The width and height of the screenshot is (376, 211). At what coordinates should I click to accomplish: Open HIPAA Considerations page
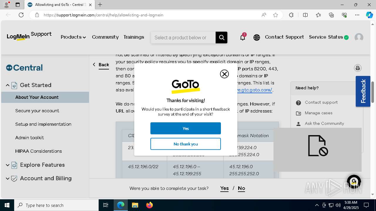(38, 151)
